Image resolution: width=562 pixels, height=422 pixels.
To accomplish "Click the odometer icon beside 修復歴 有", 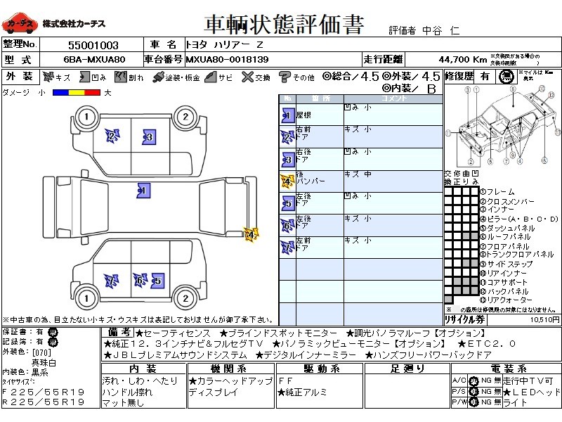I will [505, 77].
